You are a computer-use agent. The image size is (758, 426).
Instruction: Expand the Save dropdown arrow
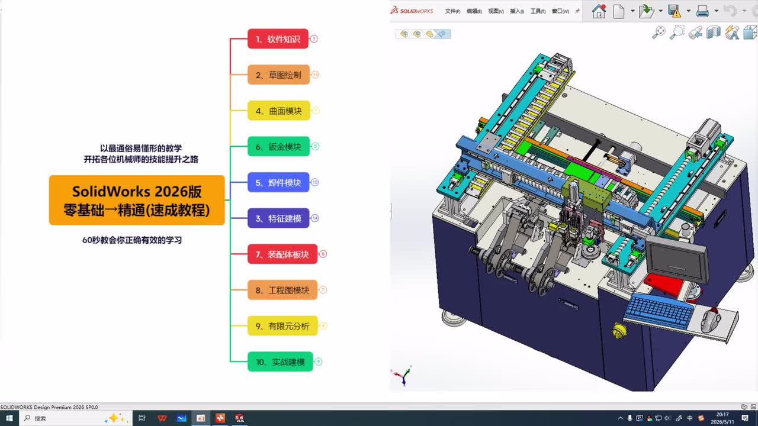click(x=688, y=11)
